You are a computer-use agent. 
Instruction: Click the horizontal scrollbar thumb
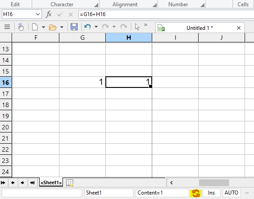coord(214,183)
